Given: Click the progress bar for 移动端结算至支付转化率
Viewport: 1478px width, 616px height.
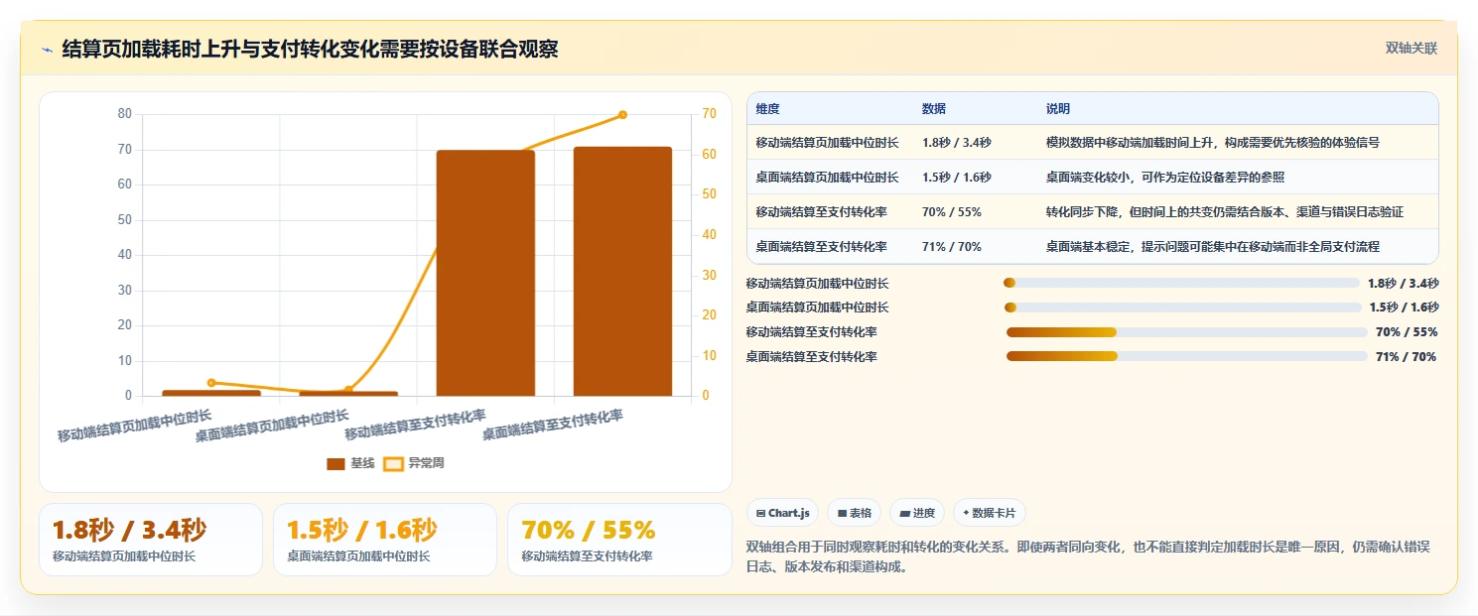Looking at the screenshot, I should coord(1187,332).
